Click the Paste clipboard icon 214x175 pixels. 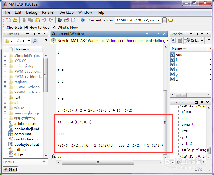37,20
